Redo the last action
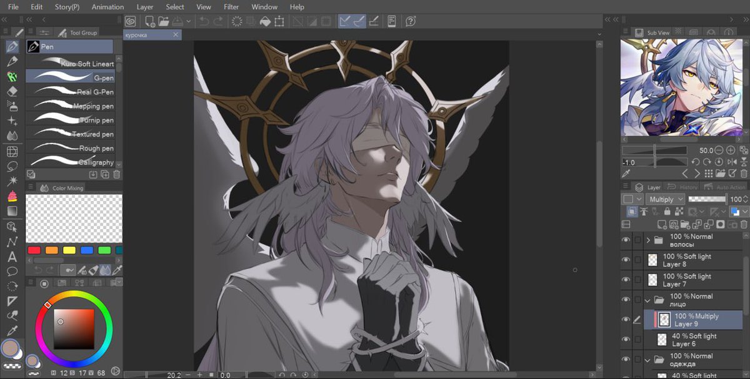Screen dimensions: 750x379 (x=218, y=21)
